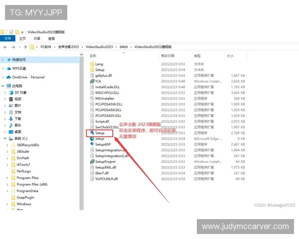Expand the Windows folder node
The height and width of the screenshot is (239, 299).
[7, 204]
